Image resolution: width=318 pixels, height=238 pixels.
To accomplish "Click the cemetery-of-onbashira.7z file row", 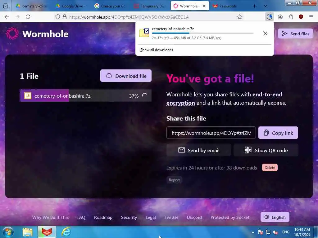I will click(86, 95).
